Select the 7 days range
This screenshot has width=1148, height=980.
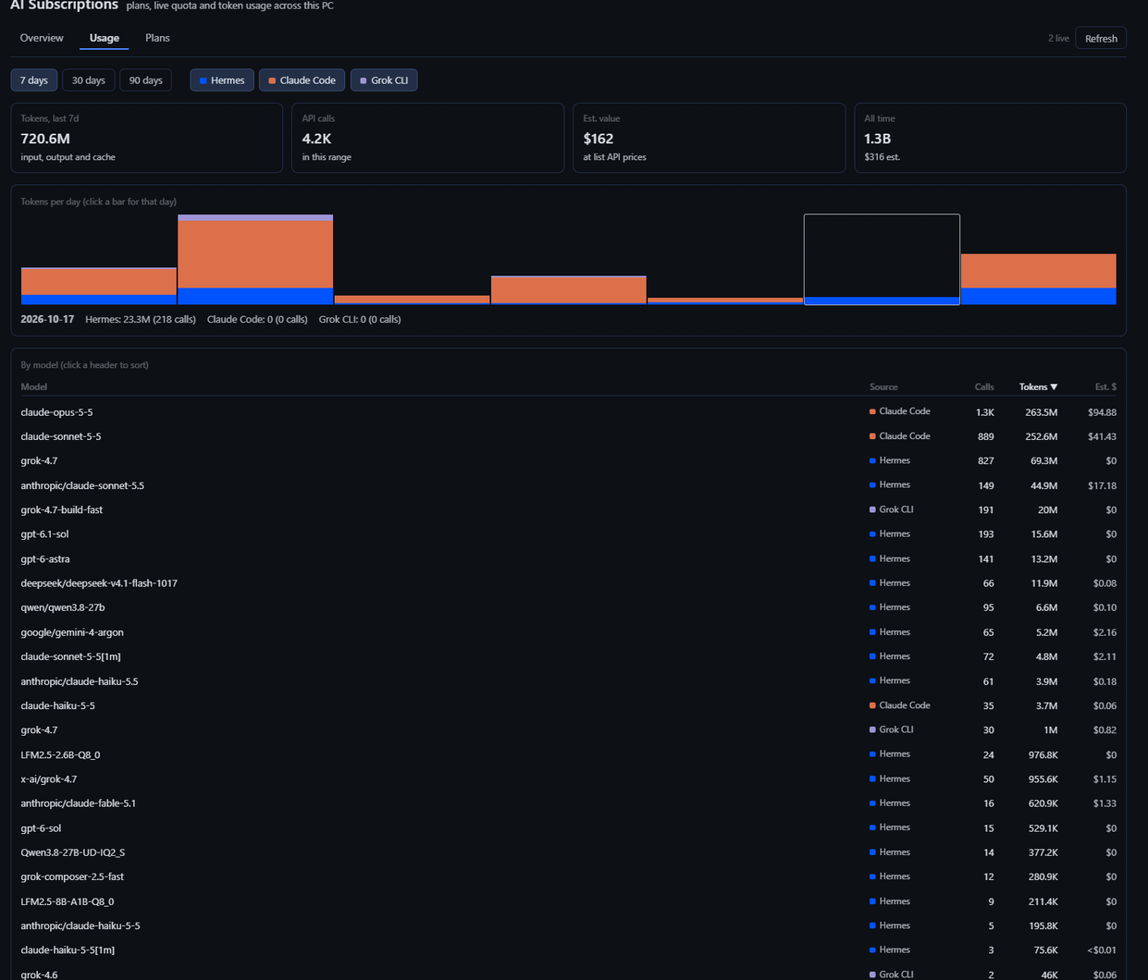[x=34, y=80]
